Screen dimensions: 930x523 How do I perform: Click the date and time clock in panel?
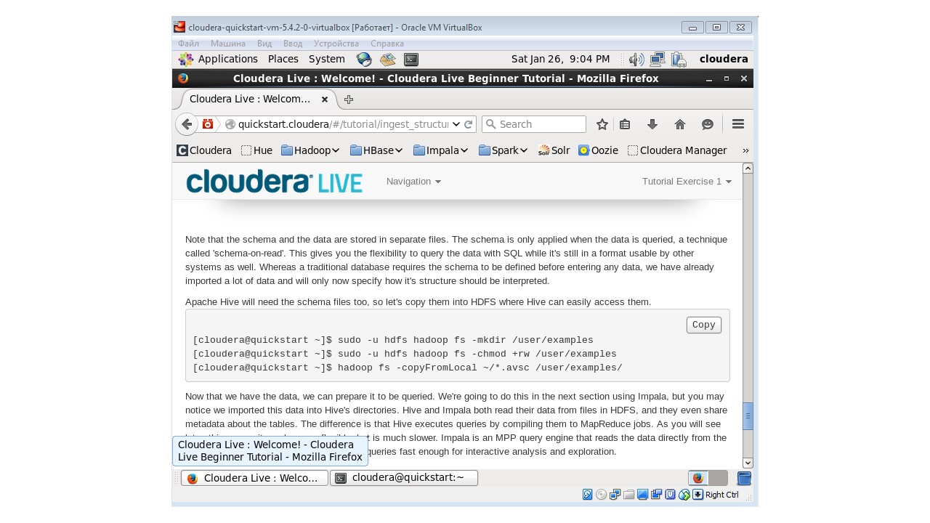click(560, 59)
